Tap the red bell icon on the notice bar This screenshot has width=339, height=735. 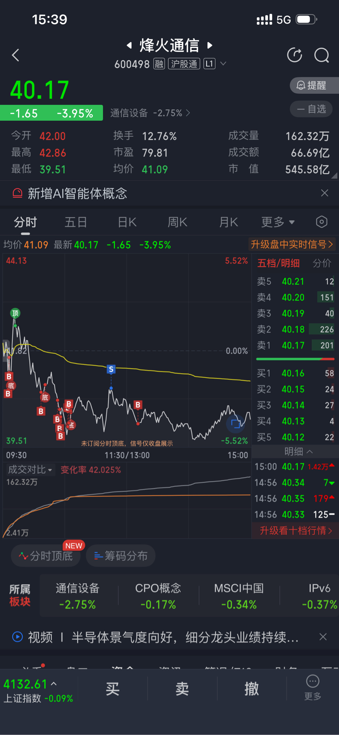[17, 193]
